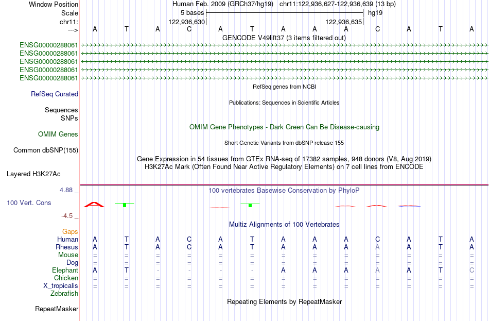
Task: Click the RepeatMasker track label
Action: pyautogui.click(x=57, y=309)
